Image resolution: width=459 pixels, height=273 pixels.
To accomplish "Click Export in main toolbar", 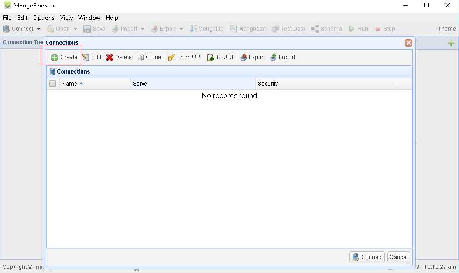I will pos(164,29).
